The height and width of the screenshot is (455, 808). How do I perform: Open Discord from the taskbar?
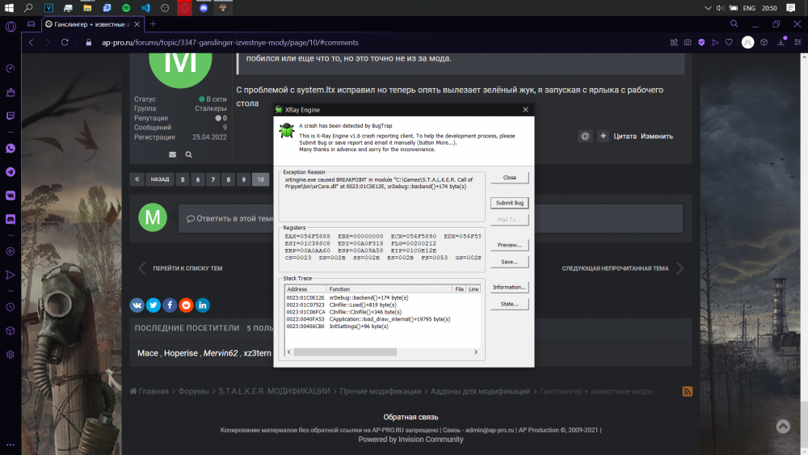tap(204, 8)
